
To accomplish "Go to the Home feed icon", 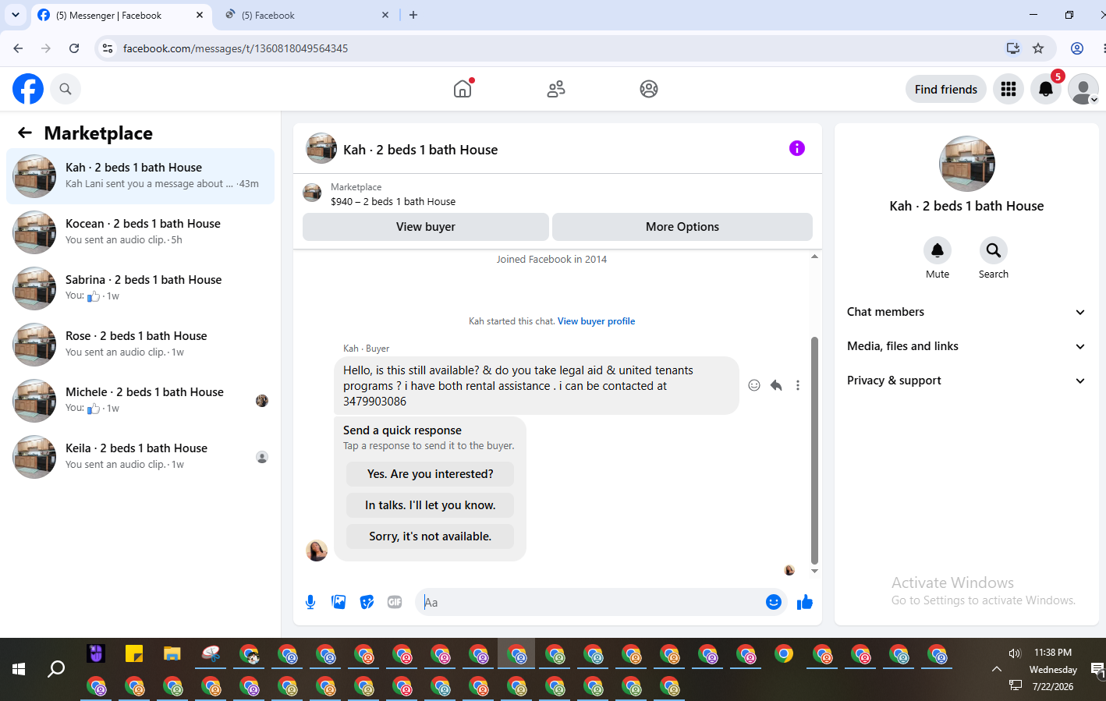I will (463, 89).
